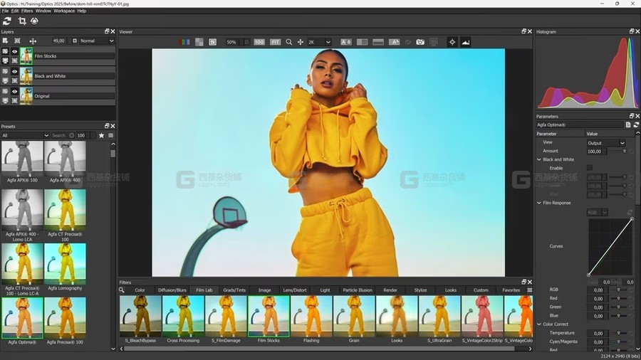Toggle the 100 percent zoom button
Viewport: 641px width, 360px height.
[259, 42]
